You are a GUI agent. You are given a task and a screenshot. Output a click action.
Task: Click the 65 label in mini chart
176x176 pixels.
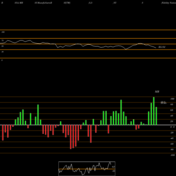pos(113,167)
